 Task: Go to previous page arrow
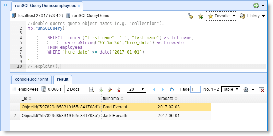point(154,89)
